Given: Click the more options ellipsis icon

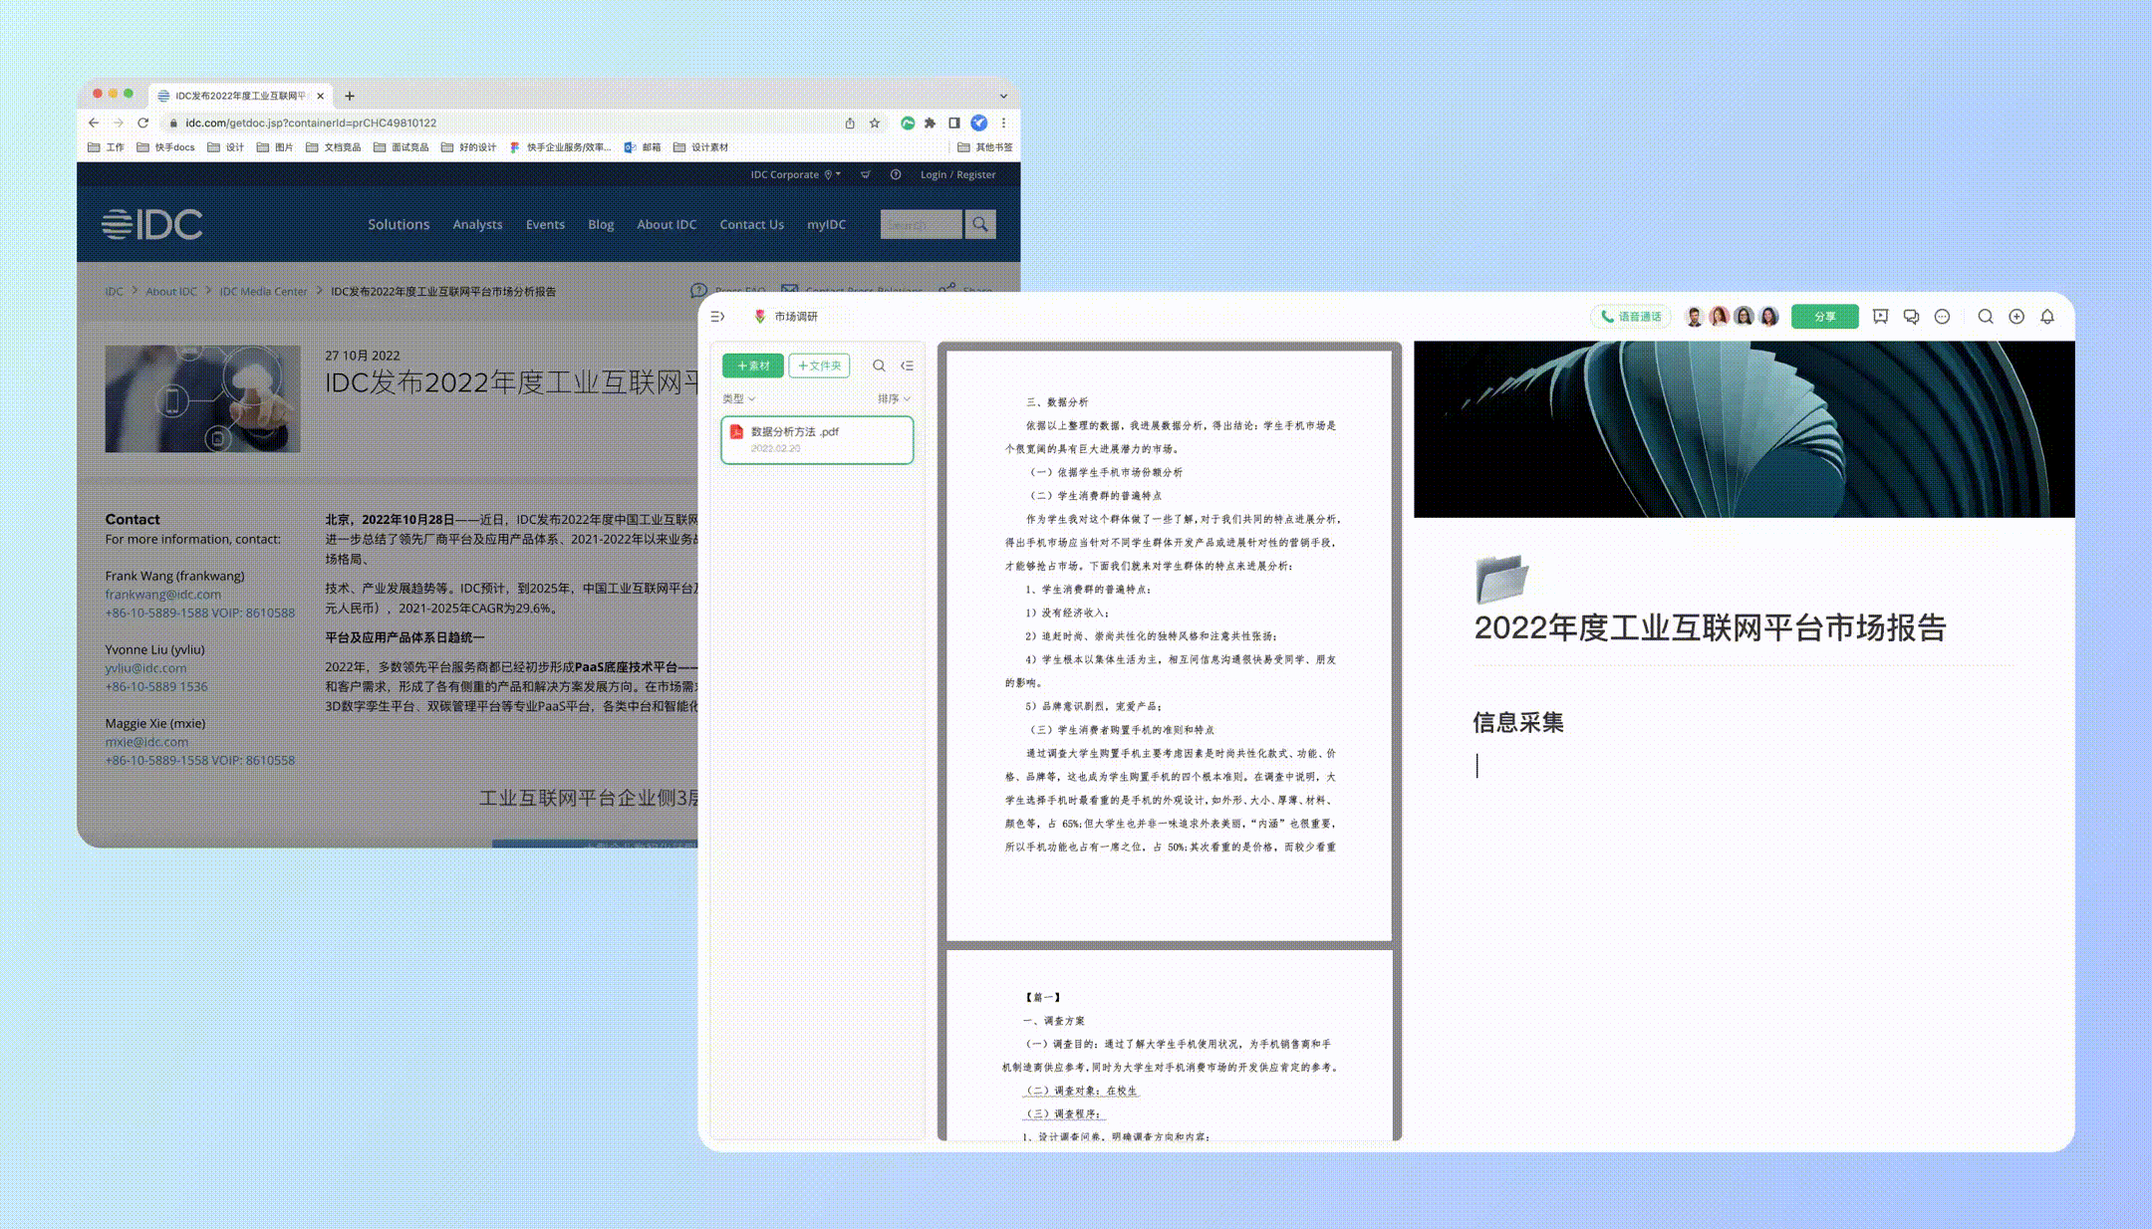Looking at the screenshot, I should [x=1942, y=317].
